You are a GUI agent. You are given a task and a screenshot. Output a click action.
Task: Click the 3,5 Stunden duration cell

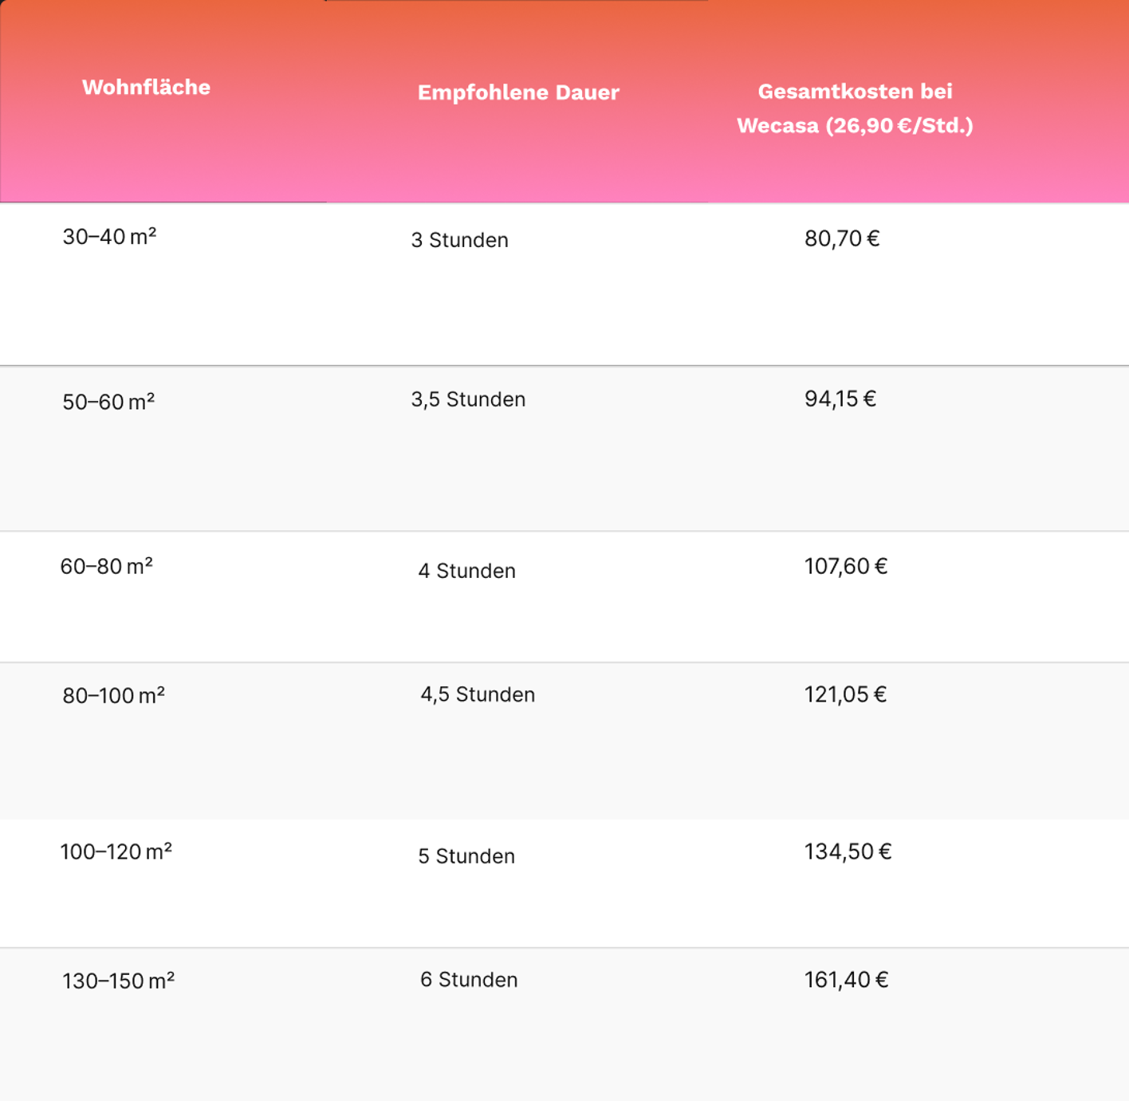coord(468,399)
